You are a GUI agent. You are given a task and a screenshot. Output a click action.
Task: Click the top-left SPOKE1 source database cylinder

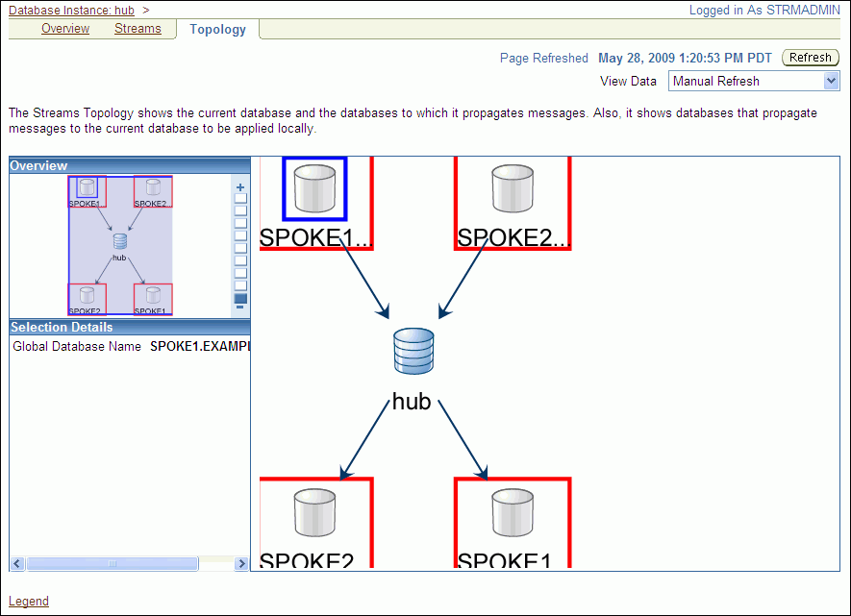(x=314, y=188)
